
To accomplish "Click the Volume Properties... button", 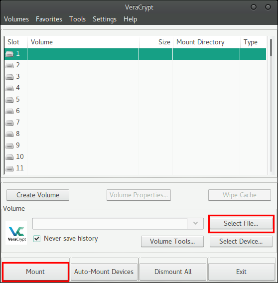I will tap(139, 195).
